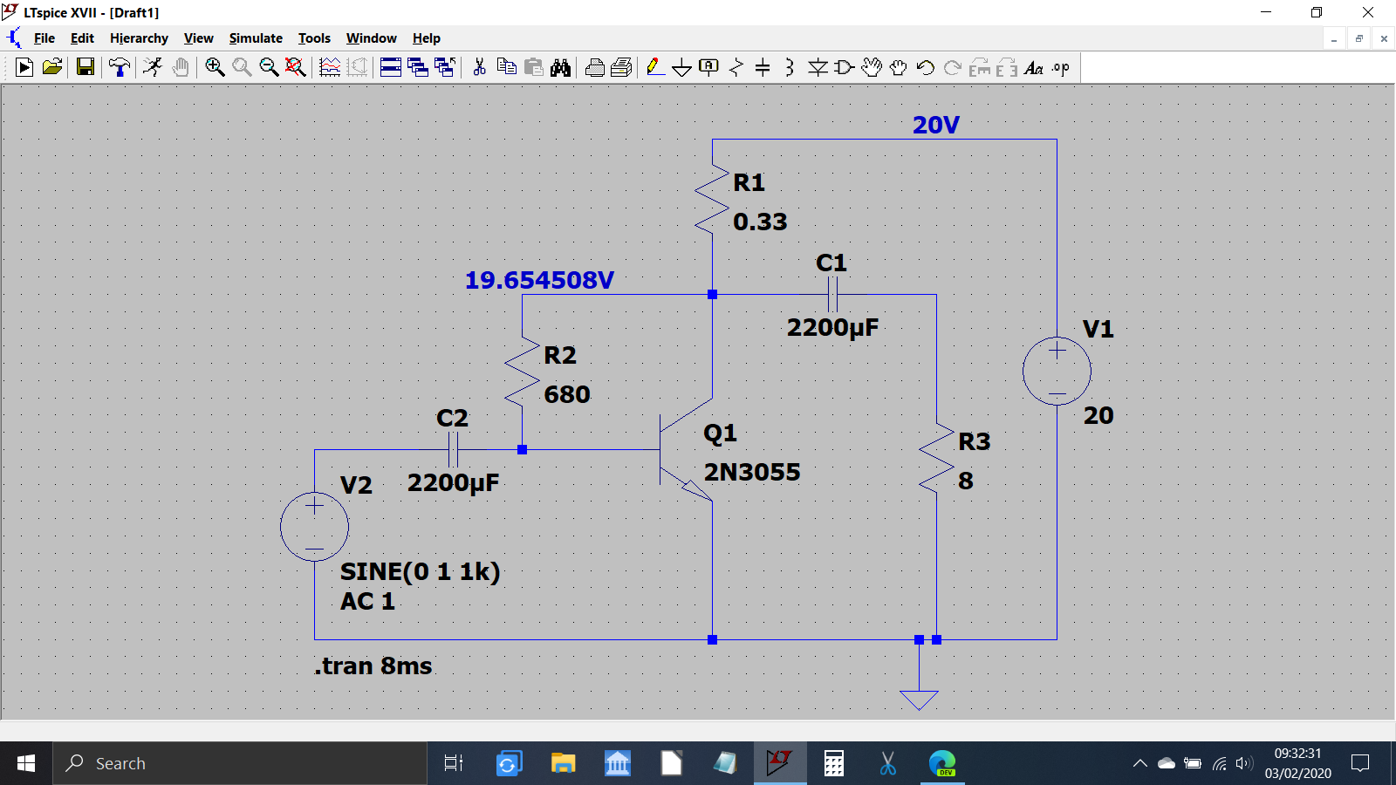Click R3's resistance value 8
Viewport: 1396px width, 785px height.
(966, 481)
